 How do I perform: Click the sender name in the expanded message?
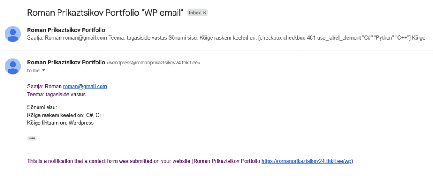click(66, 62)
